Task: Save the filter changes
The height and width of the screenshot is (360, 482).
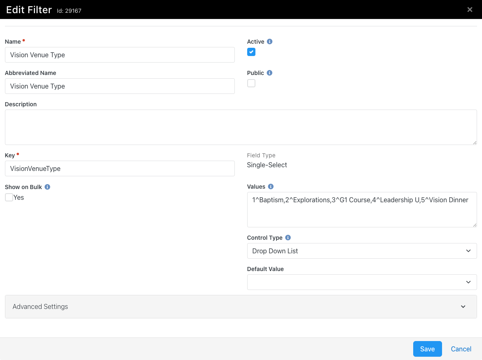Action: click(427, 349)
